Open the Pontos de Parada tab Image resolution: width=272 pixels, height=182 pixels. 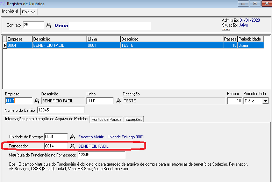click(x=107, y=119)
